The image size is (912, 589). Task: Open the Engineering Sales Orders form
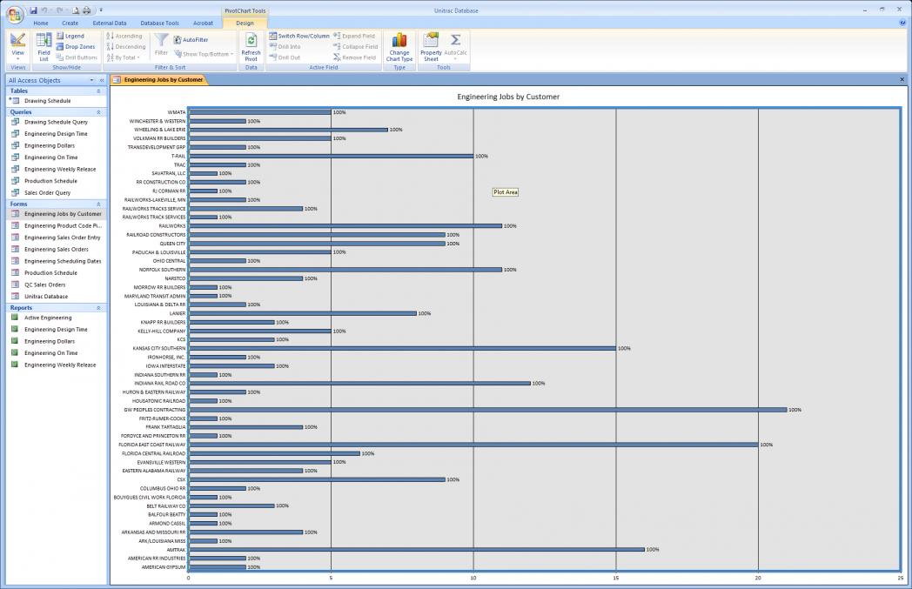[56, 249]
